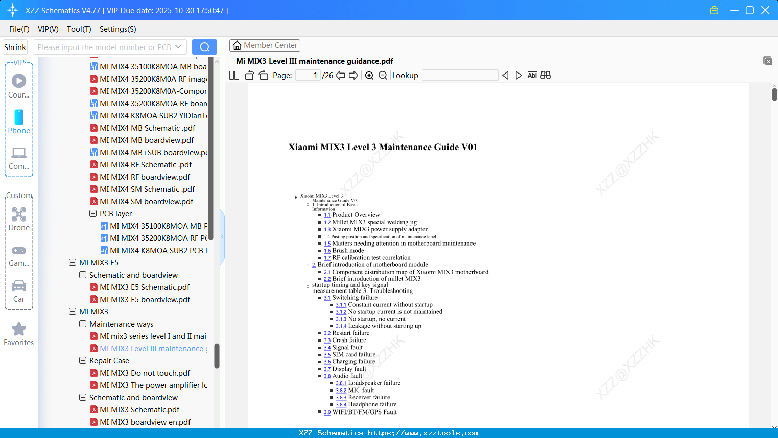The width and height of the screenshot is (778, 438).
Task: Click the XZZ Schematics app logo
Action: click(x=13, y=10)
